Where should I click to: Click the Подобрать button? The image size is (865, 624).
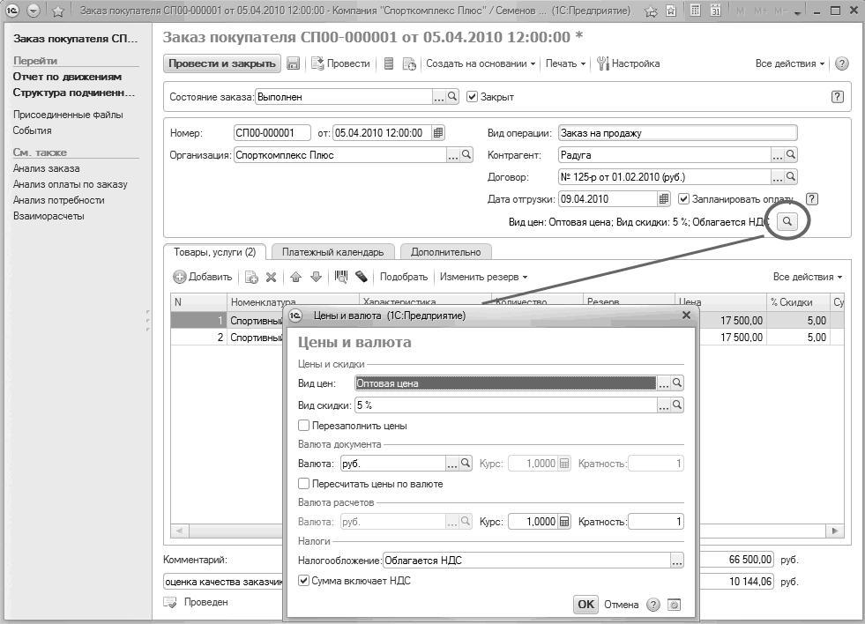[404, 277]
